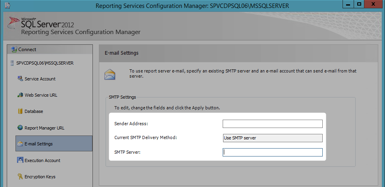The image size is (385, 187).
Task: Click the Encryption Keys icon
Action: pyautogui.click(x=20, y=176)
